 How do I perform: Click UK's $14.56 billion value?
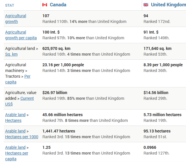[x=156, y=93]
